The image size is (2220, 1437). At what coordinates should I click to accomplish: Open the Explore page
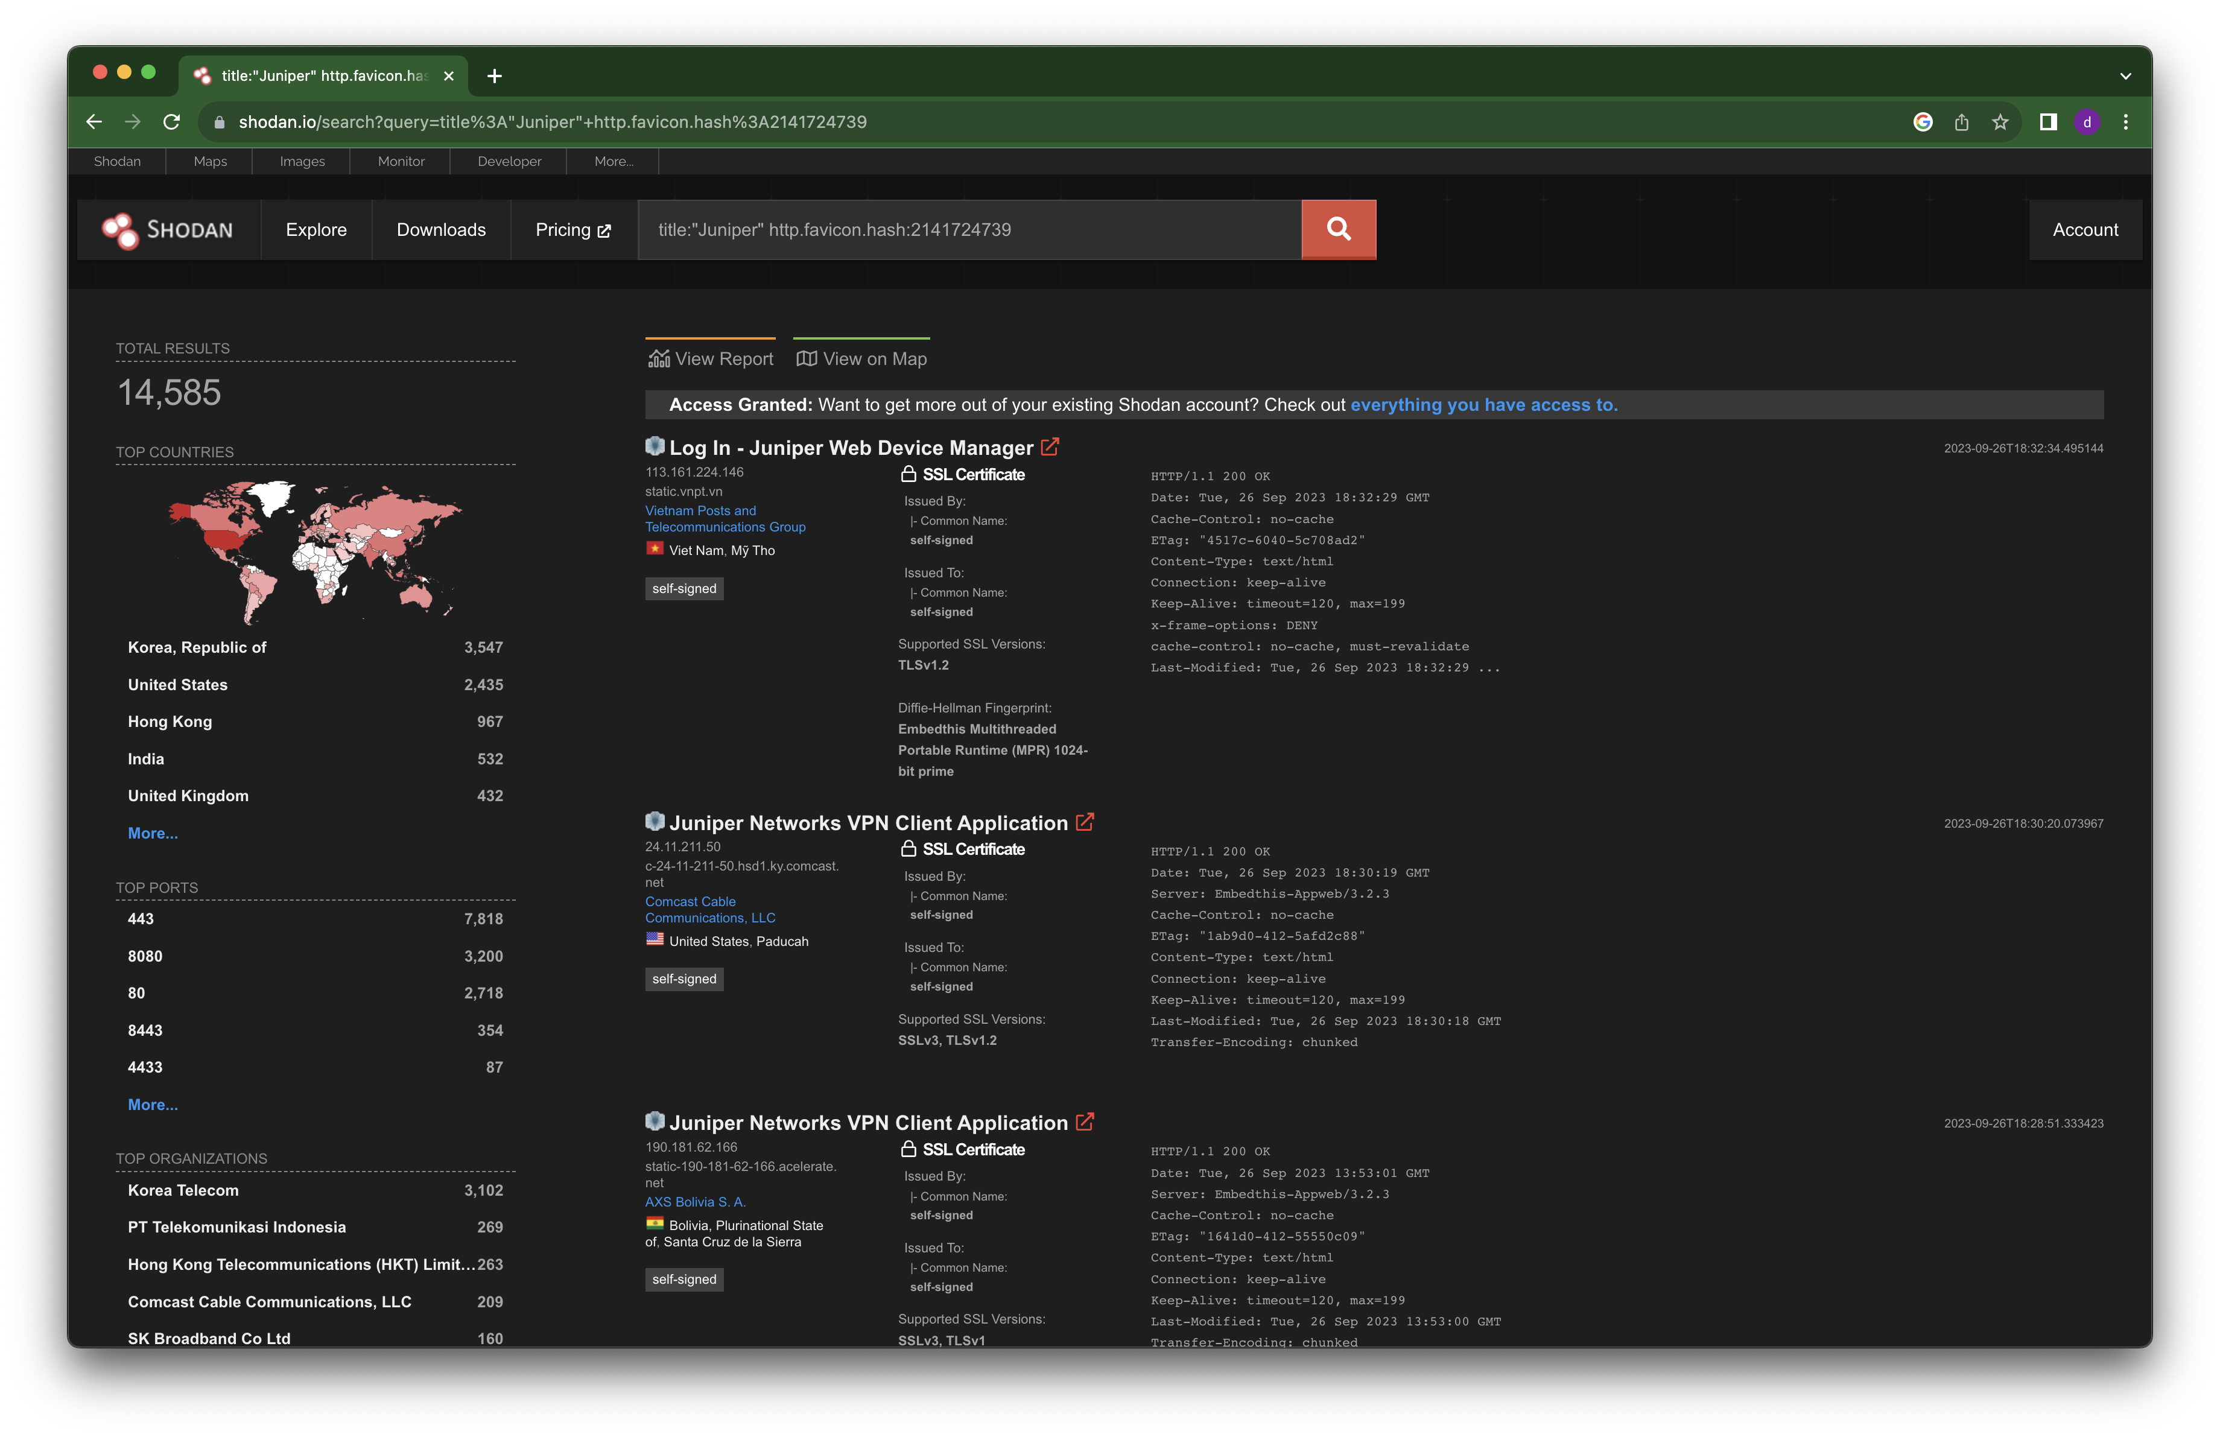click(x=316, y=229)
